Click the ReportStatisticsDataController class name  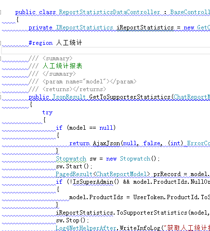tap(109, 12)
